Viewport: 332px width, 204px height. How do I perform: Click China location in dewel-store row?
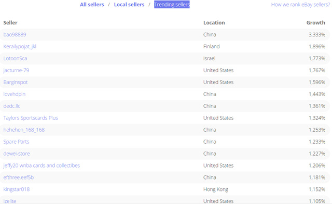[210, 154]
